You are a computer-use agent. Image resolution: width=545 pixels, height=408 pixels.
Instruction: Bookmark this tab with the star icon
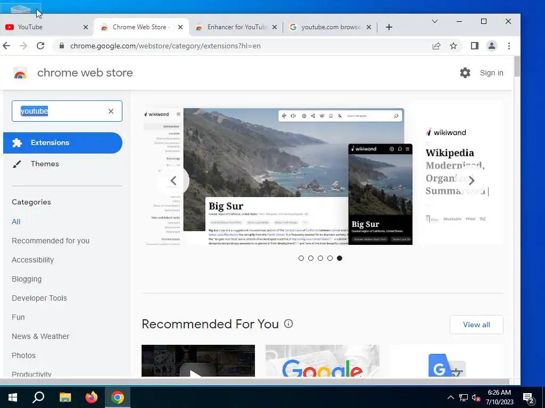pos(453,46)
